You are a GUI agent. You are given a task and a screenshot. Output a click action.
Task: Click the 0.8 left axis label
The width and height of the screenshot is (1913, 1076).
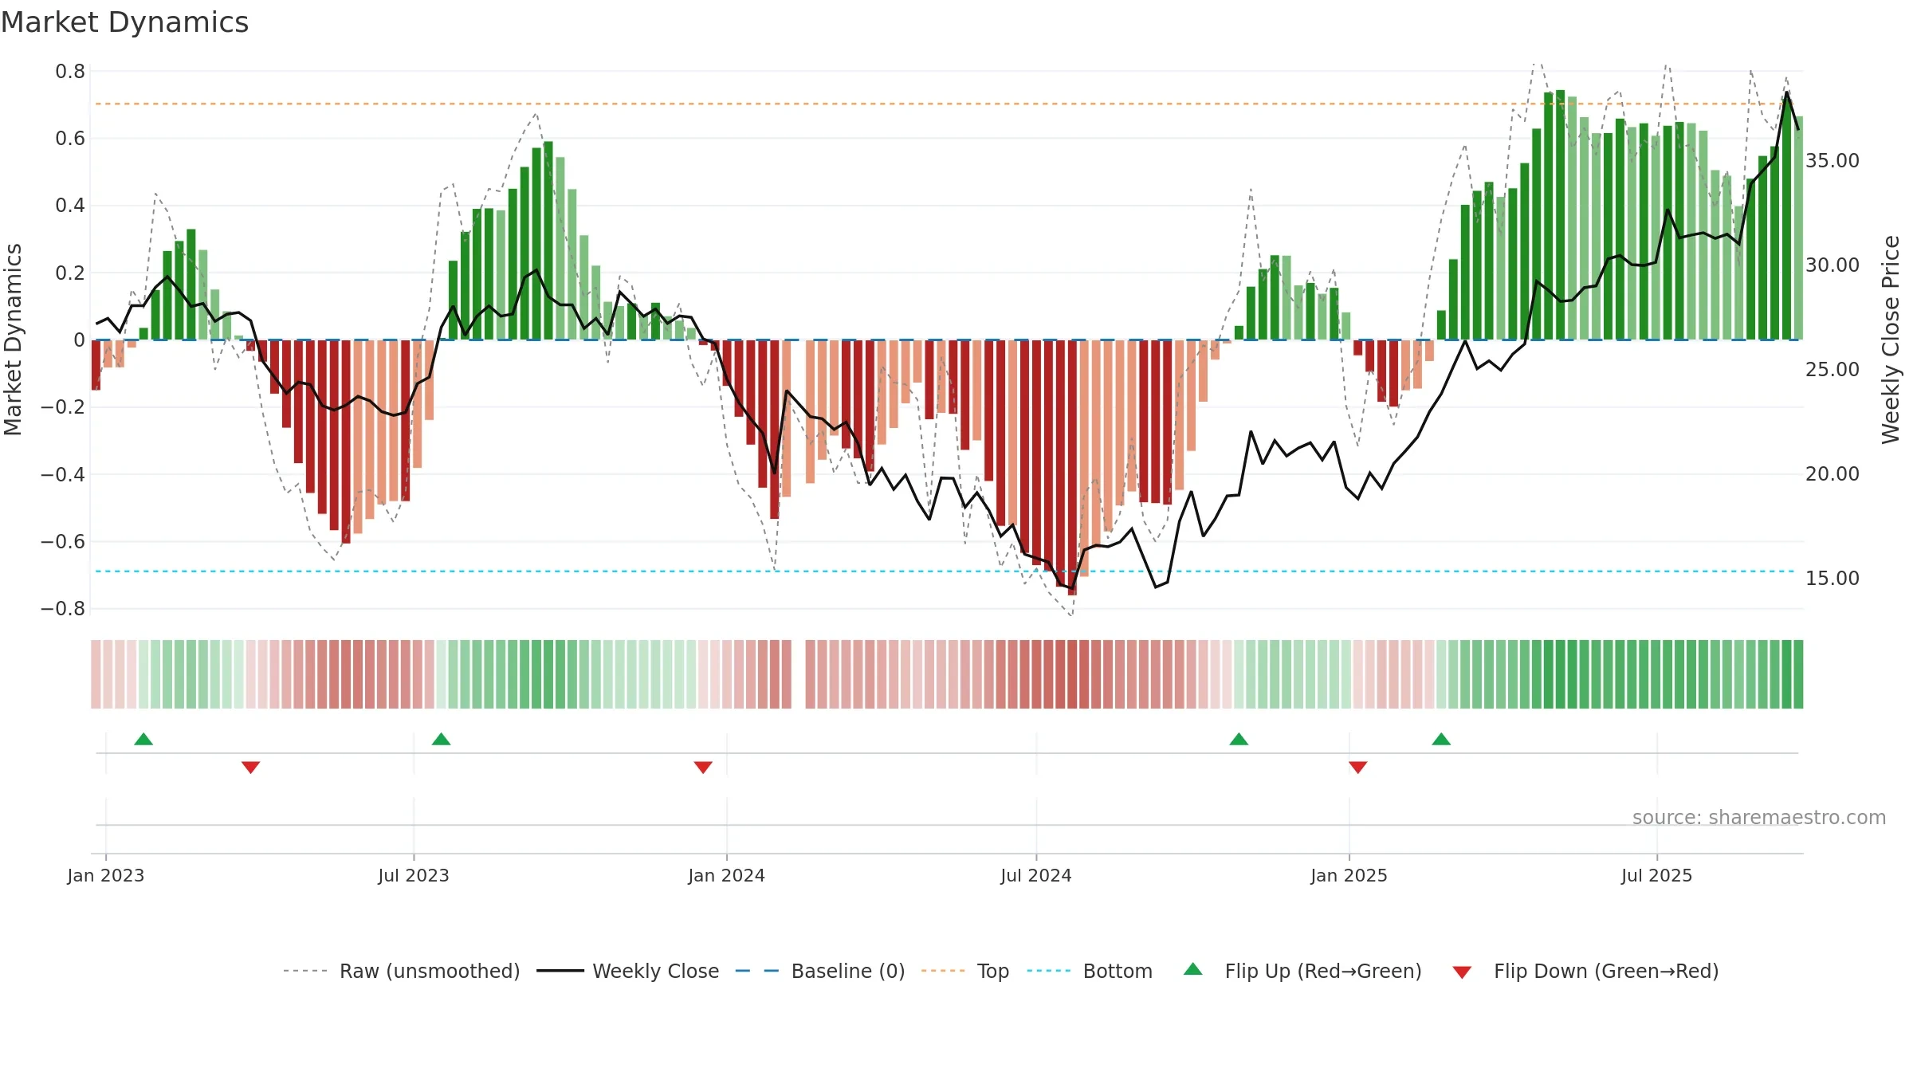pos(70,72)
